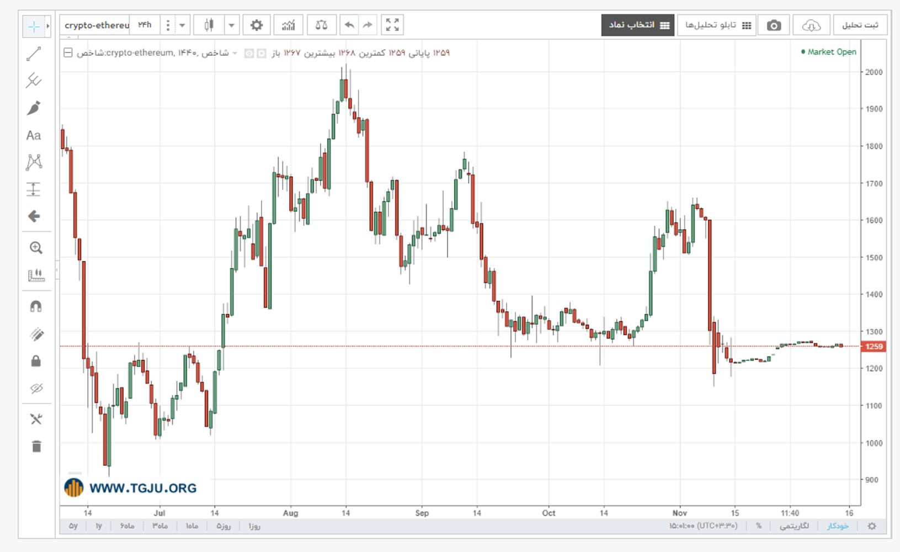Select the 6-month time range

(x=127, y=526)
